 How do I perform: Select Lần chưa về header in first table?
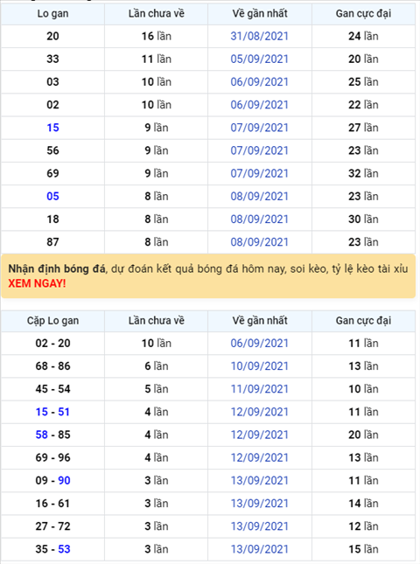157,14
